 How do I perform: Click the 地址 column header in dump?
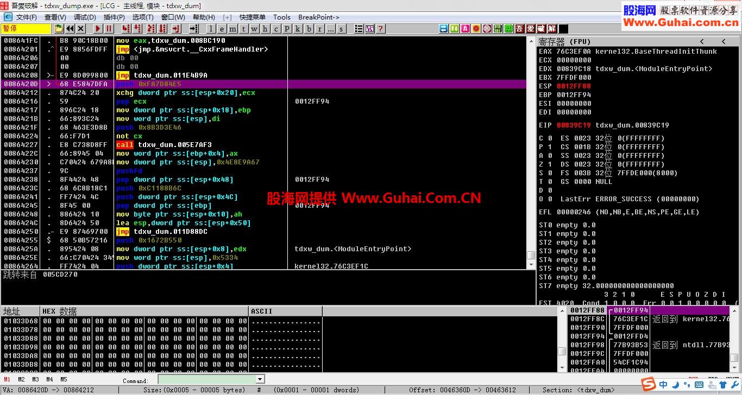[x=21, y=311]
